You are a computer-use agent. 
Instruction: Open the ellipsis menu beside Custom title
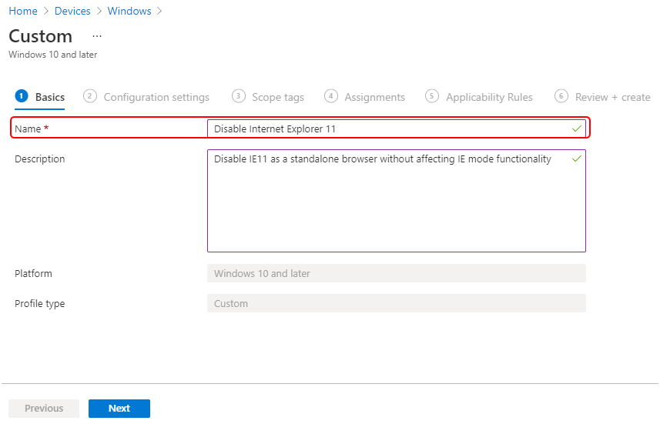pos(97,37)
